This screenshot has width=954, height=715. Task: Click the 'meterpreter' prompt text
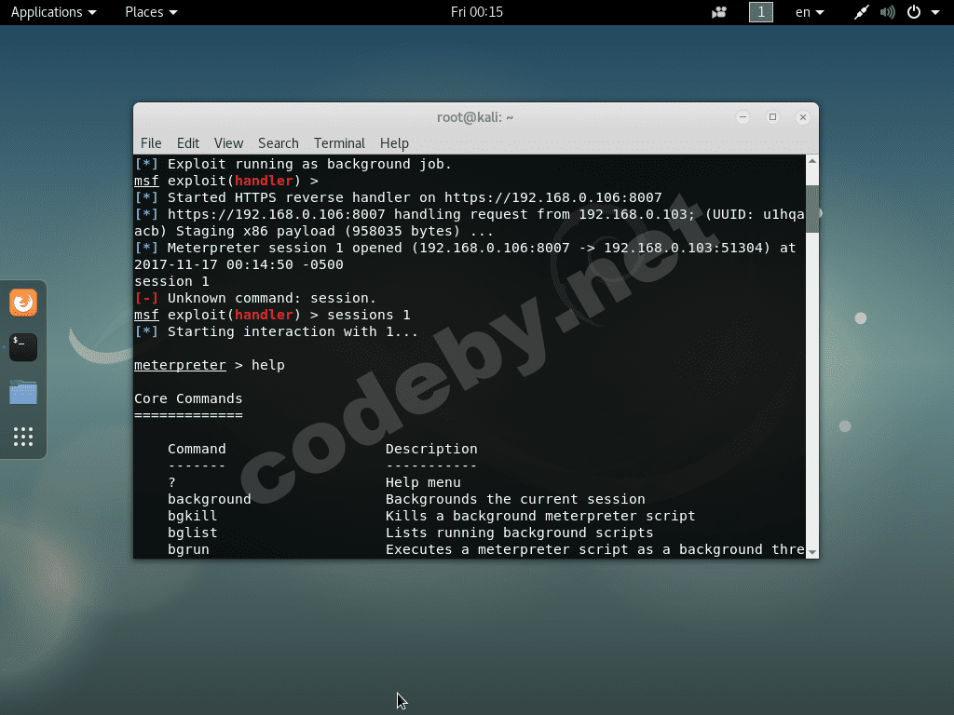coord(180,365)
